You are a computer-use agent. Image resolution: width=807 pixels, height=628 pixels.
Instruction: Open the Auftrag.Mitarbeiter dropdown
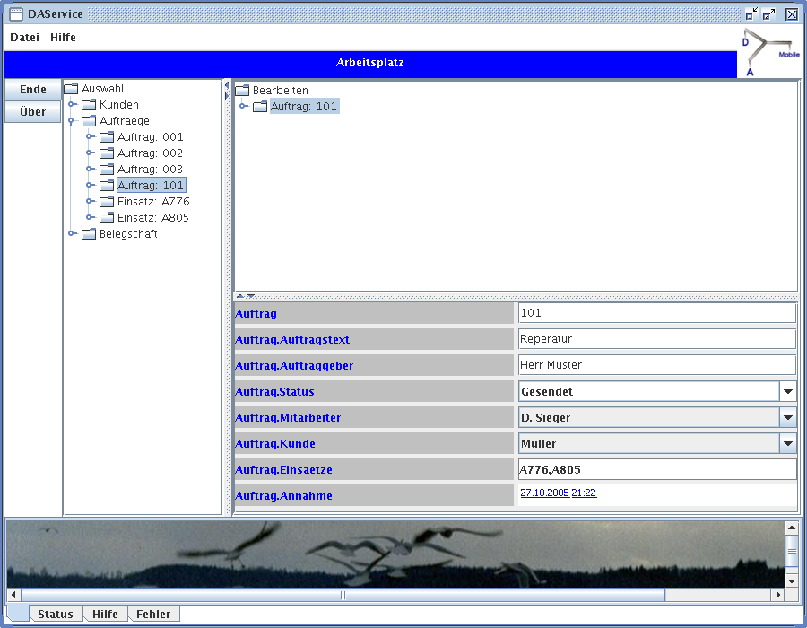click(787, 417)
